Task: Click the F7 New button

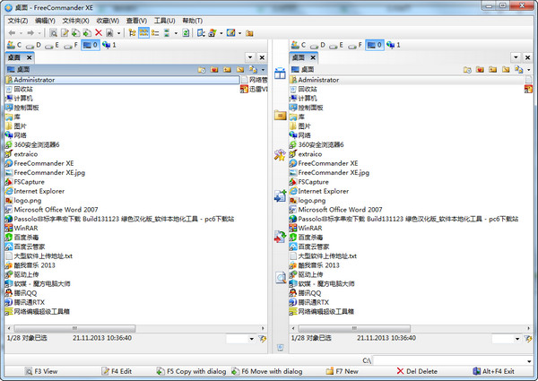Action: pos(343,371)
